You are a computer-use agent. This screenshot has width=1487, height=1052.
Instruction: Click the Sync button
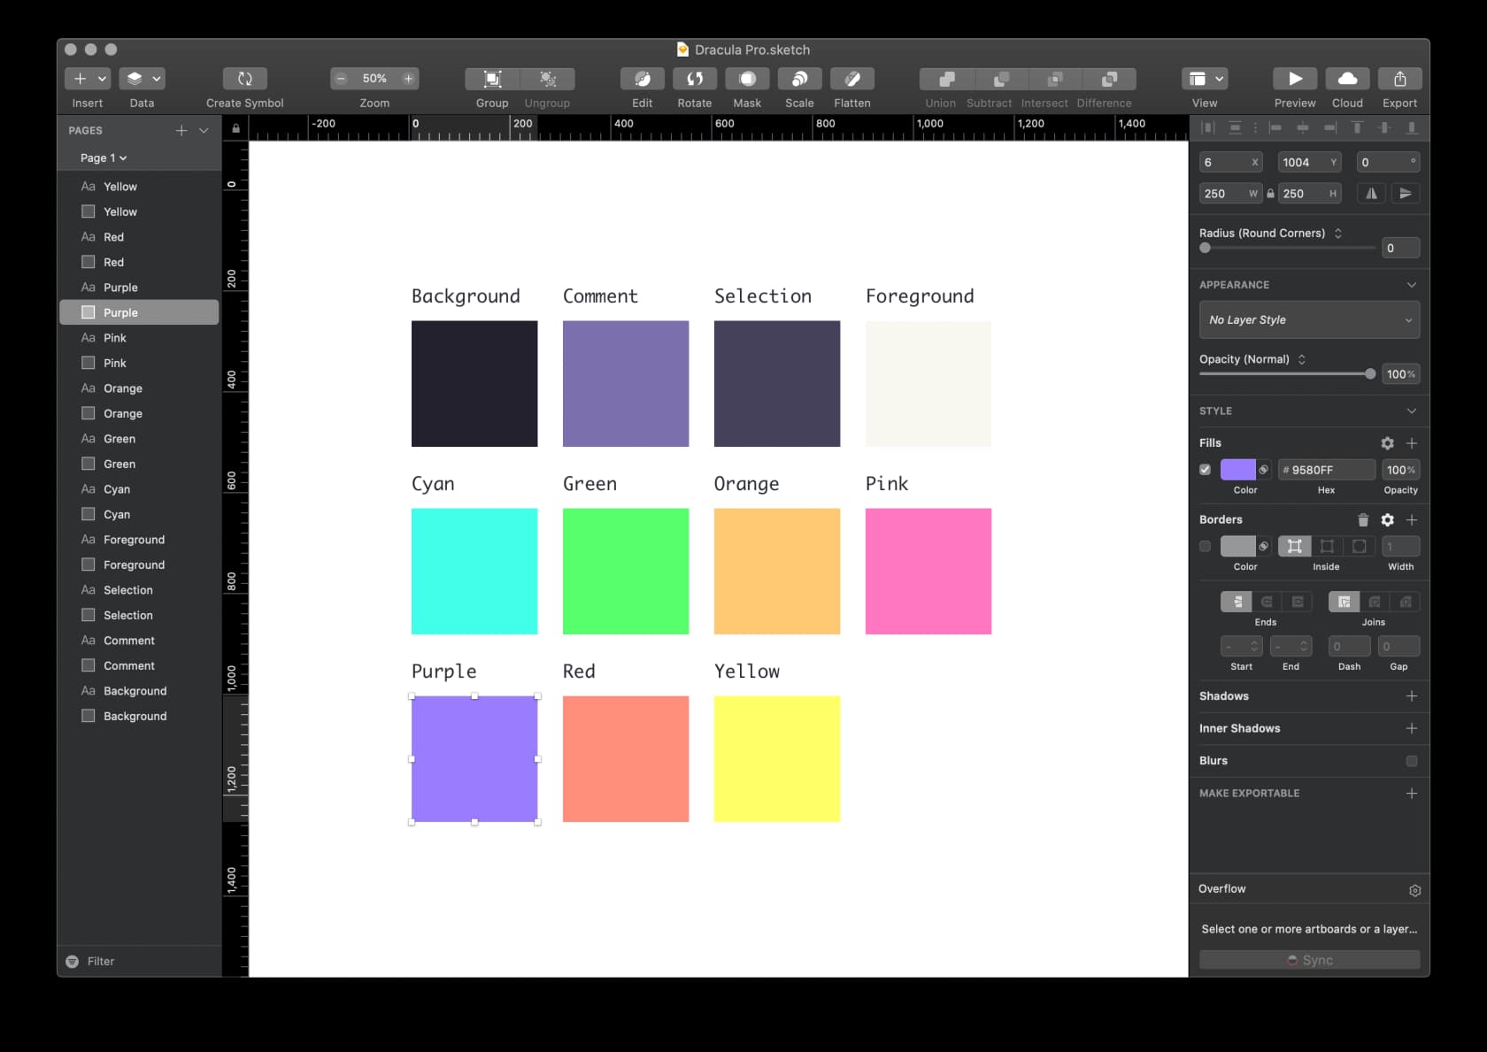pos(1309,959)
